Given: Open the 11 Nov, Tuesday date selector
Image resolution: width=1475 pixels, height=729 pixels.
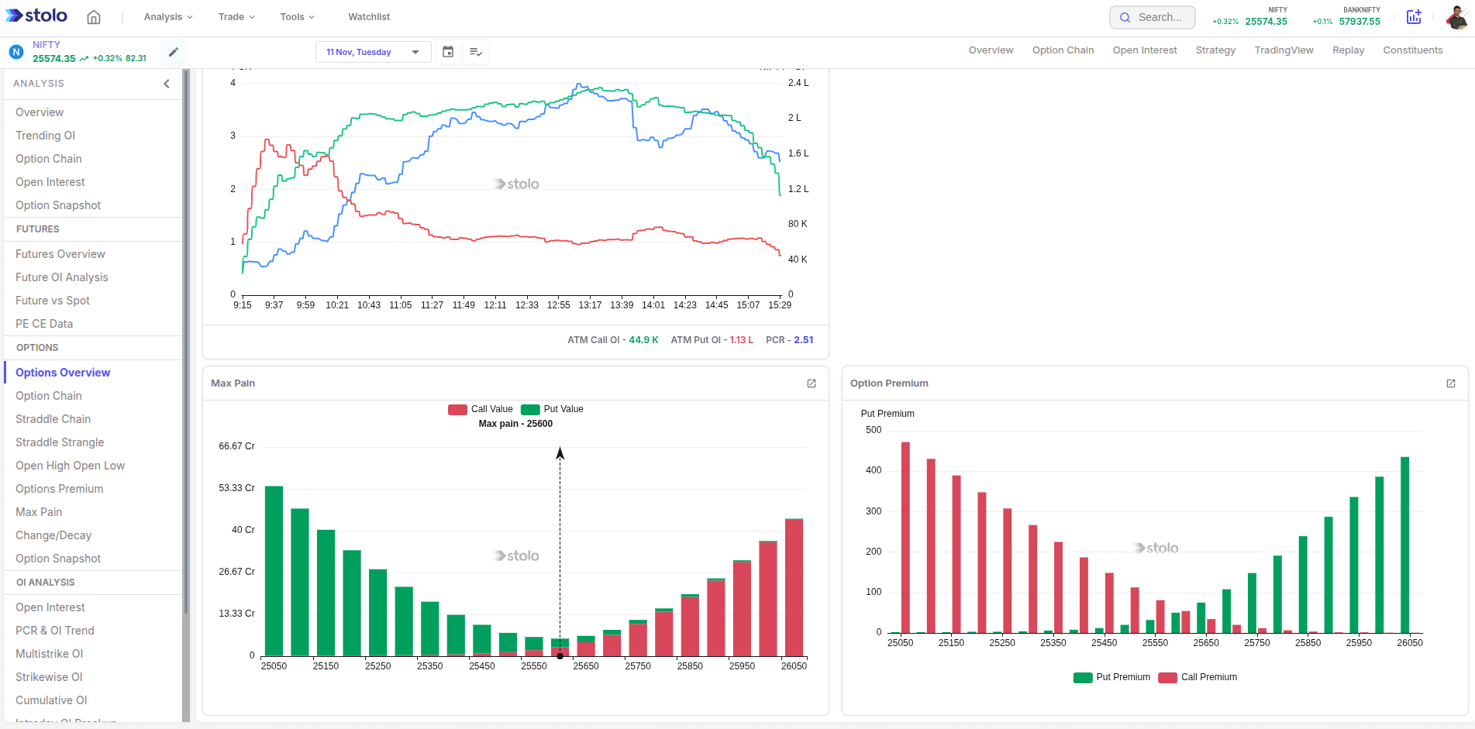Looking at the screenshot, I should point(373,52).
